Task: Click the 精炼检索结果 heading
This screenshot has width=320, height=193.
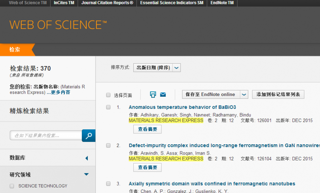Action: [29, 111]
